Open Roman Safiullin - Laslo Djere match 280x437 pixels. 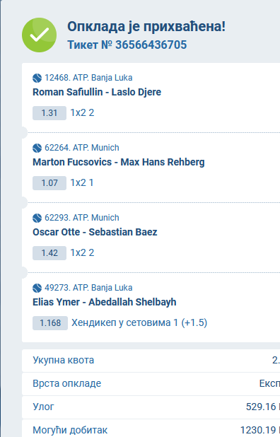click(x=97, y=92)
